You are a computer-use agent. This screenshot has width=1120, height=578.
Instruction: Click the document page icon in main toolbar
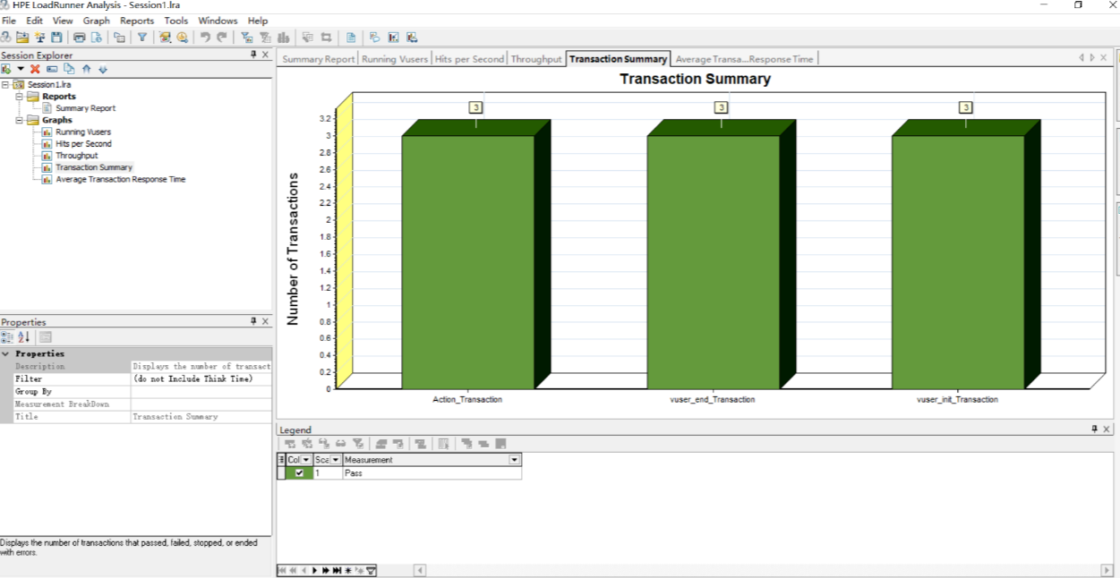(351, 38)
